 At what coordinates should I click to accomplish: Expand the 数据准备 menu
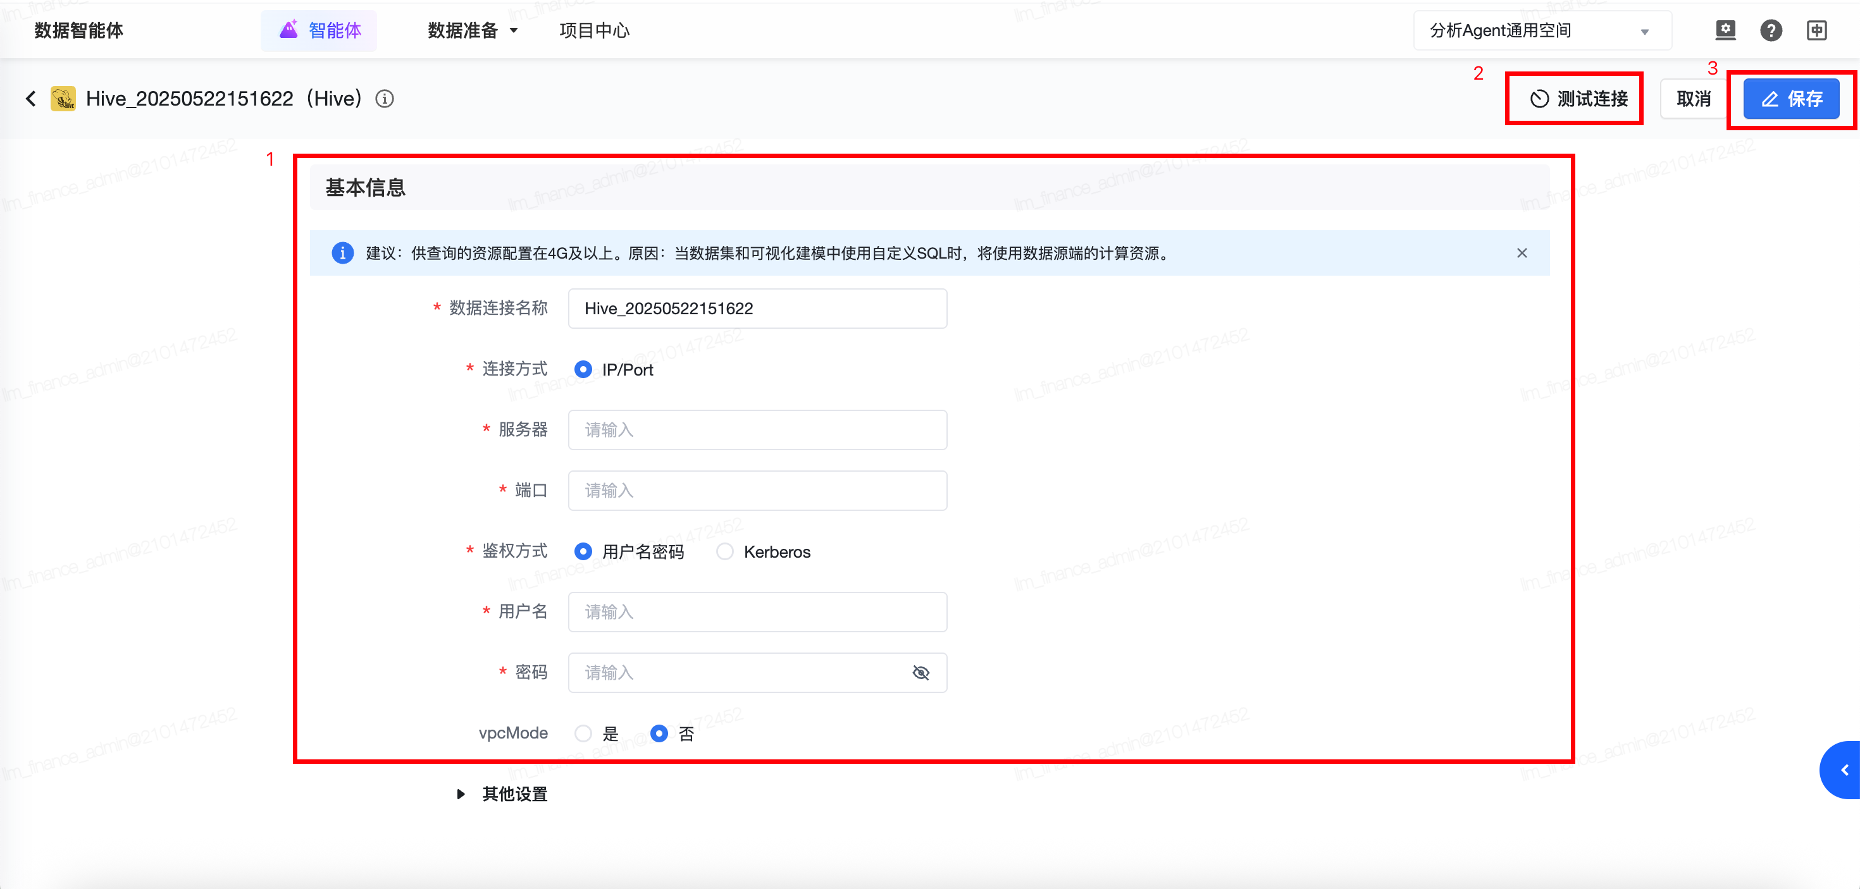point(473,30)
